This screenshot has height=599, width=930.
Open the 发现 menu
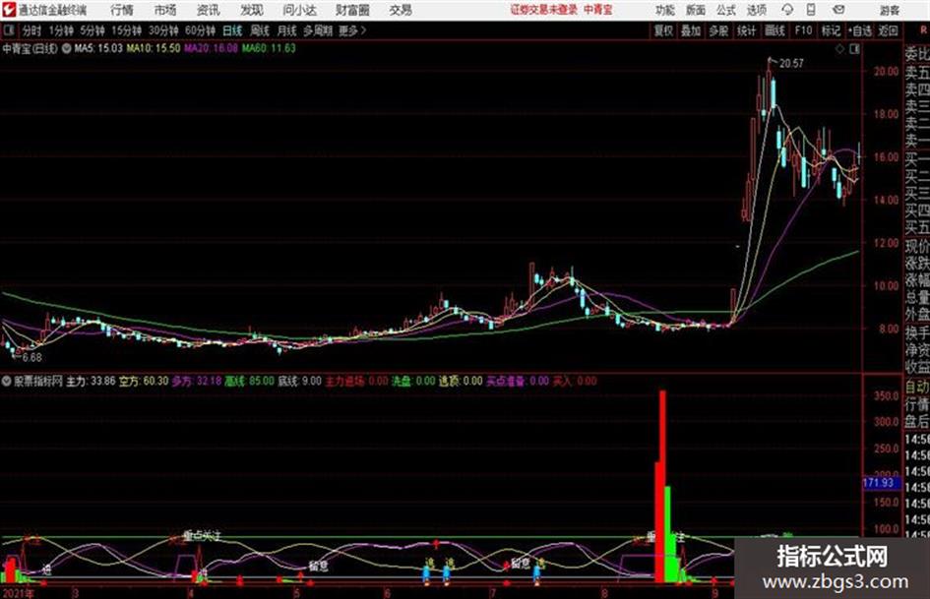pos(252,10)
